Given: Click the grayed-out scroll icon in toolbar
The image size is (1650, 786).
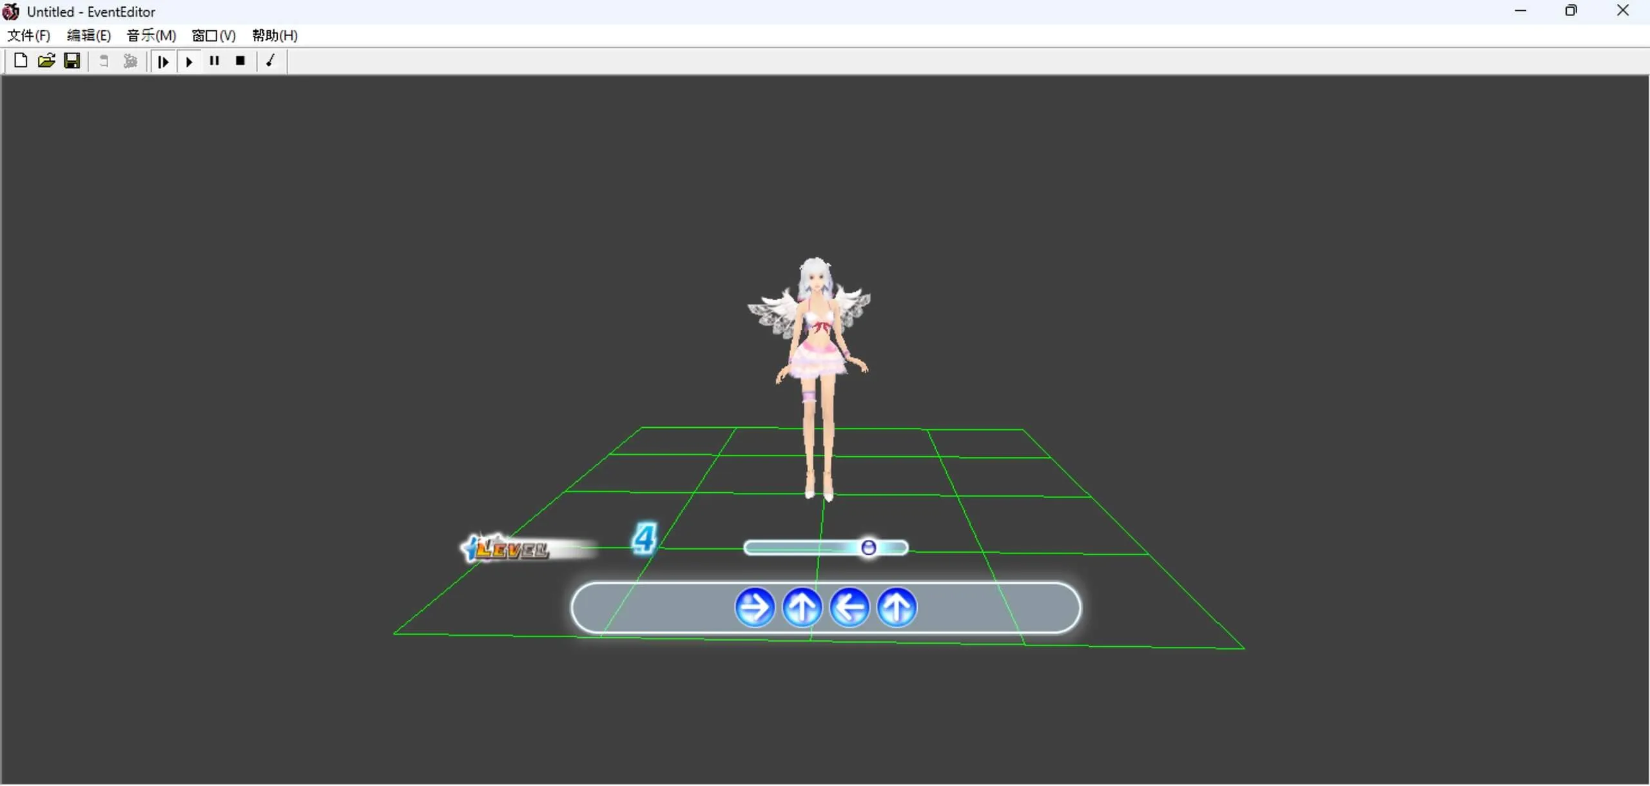Looking at the screenshot, I should tap(104, 61).
